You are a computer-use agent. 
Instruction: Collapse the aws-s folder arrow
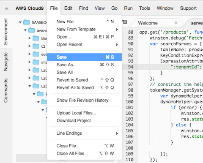tap(25, 30)
